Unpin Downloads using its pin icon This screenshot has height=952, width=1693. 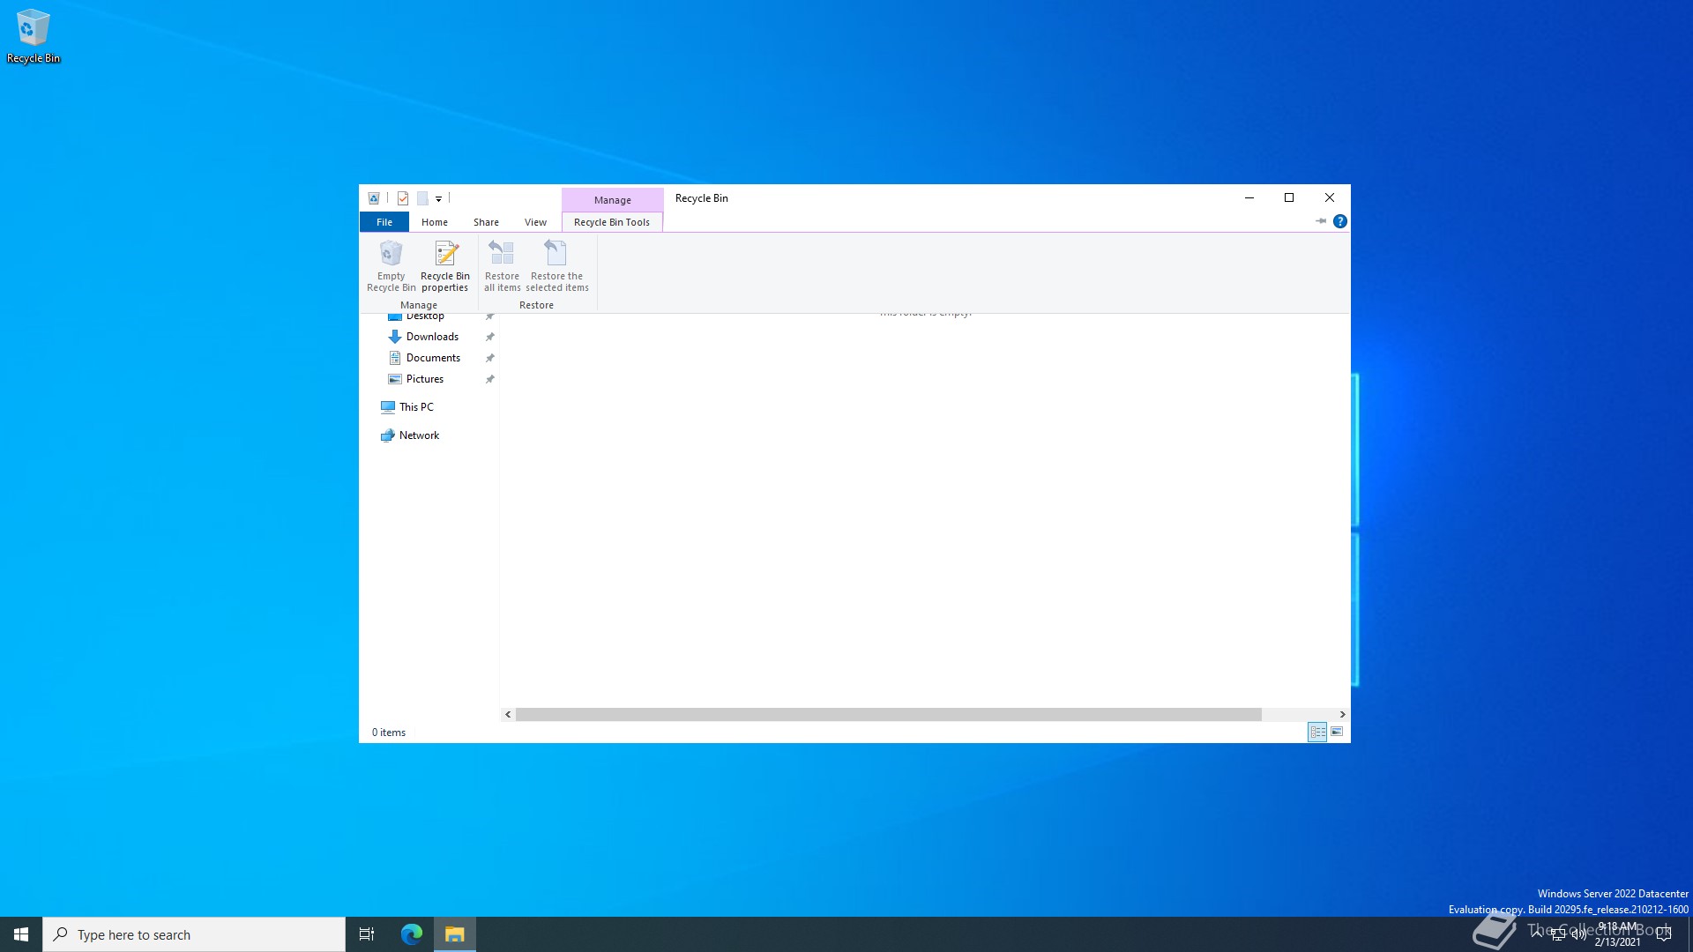click(x=489, y=337)
